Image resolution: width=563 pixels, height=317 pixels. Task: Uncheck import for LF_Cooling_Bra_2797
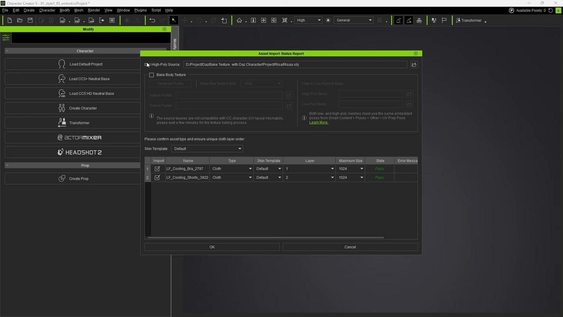(157, 169)
